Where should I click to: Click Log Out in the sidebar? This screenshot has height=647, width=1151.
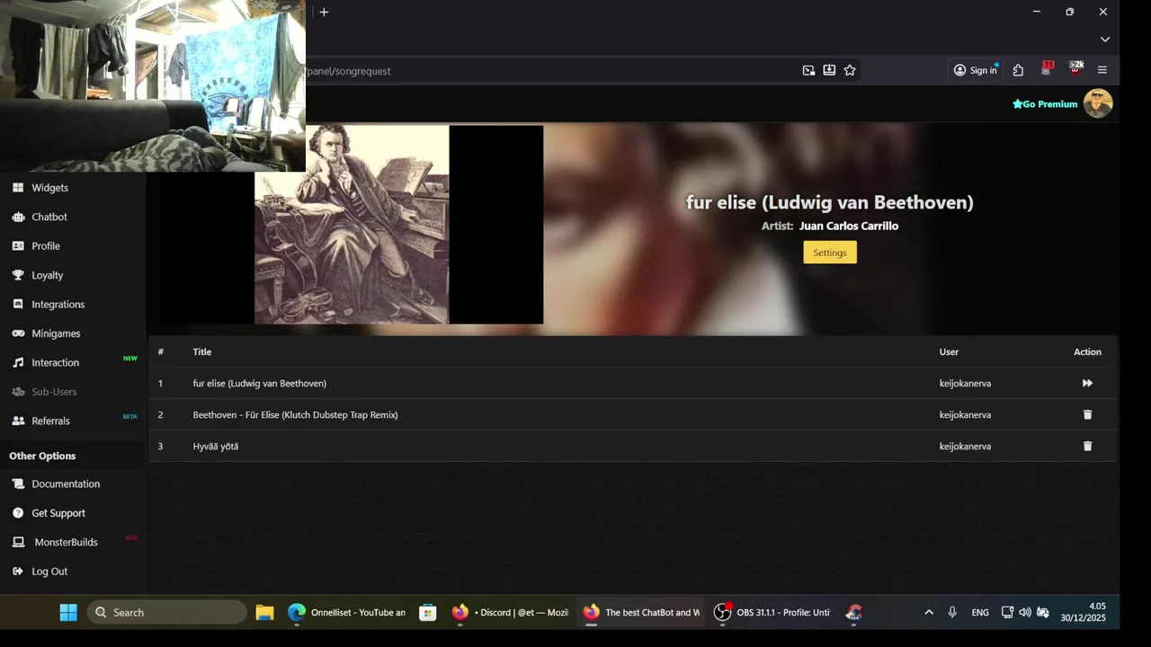[x=49, y=572]
